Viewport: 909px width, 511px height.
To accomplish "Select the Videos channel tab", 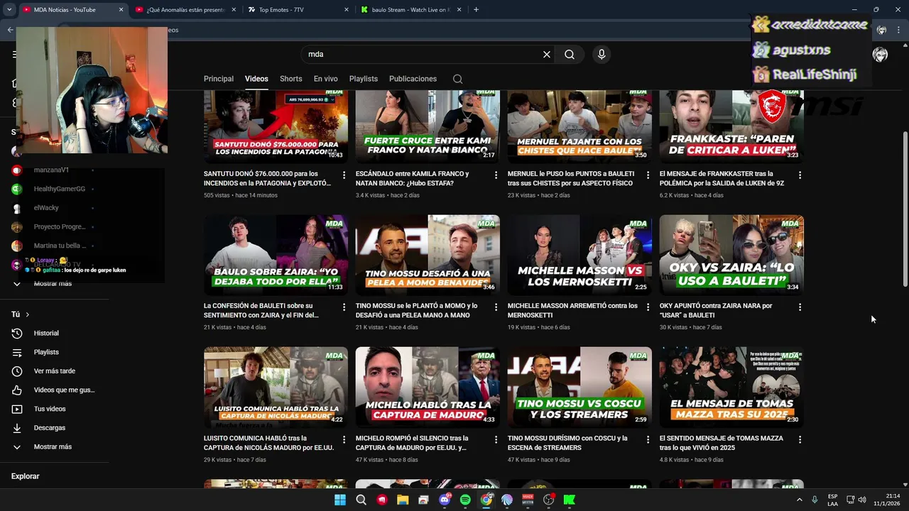I will point(256,79).
